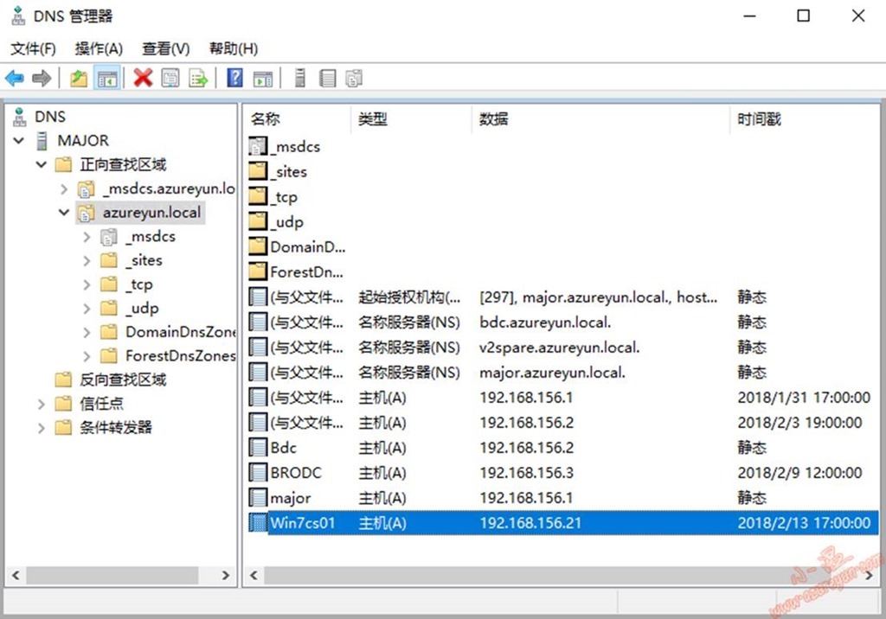Open the 操作(A) menu
886x619 pixels.
coord(99,48)
